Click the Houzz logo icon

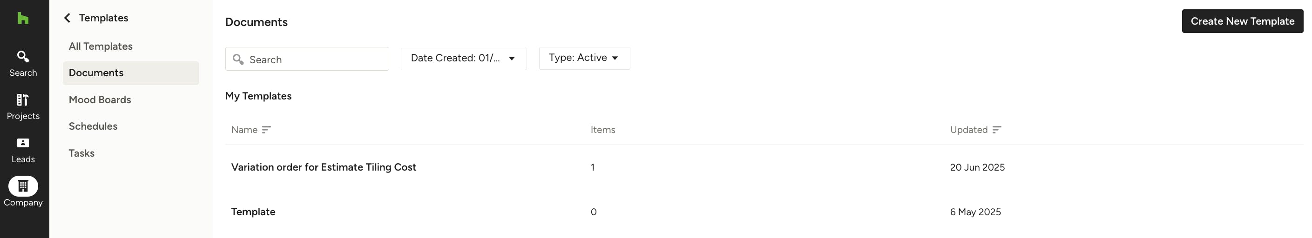[23, 19]
